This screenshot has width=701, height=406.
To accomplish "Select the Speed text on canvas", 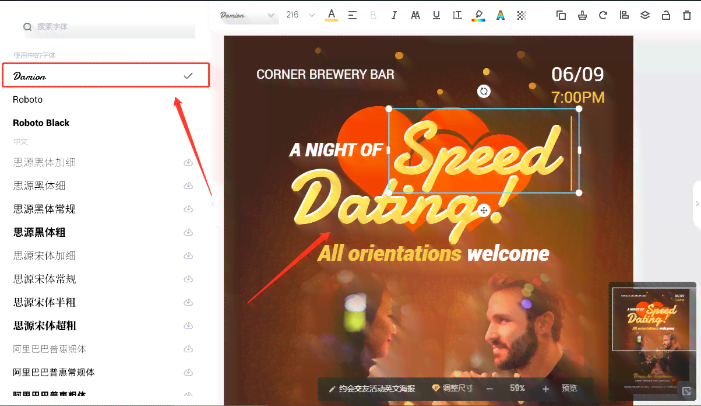I will tap(484, 150).
